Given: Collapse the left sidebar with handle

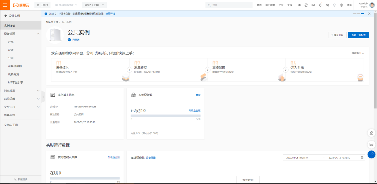Looking at the screenshot, I should tap(43, 97).
